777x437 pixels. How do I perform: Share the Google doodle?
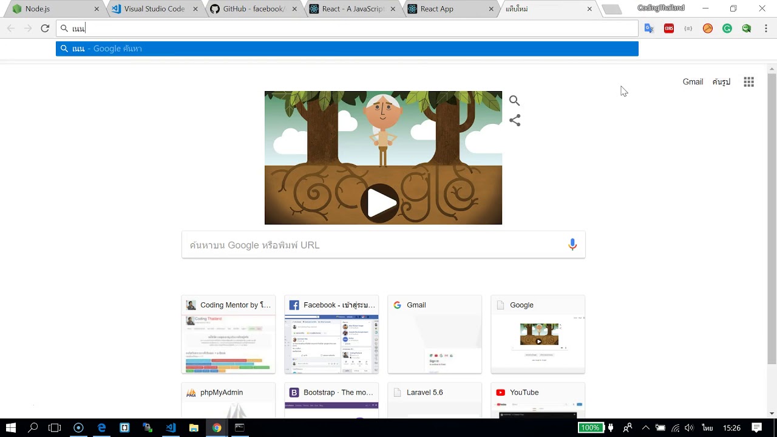pos(515,120)
